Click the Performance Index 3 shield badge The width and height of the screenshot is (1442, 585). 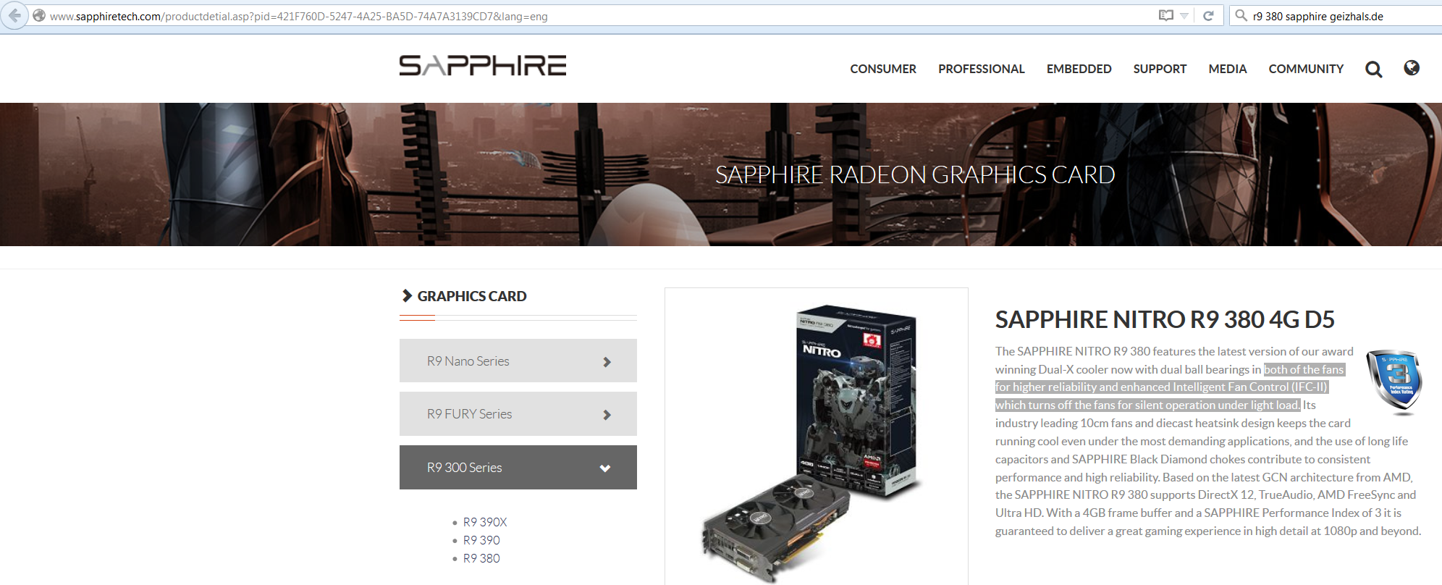(x=1394, y=382)
